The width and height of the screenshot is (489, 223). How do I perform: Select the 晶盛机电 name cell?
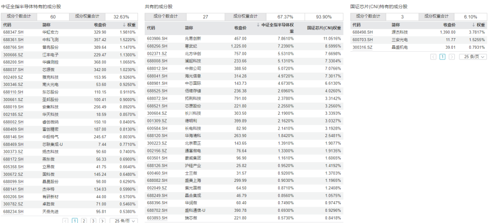point(400,47)
